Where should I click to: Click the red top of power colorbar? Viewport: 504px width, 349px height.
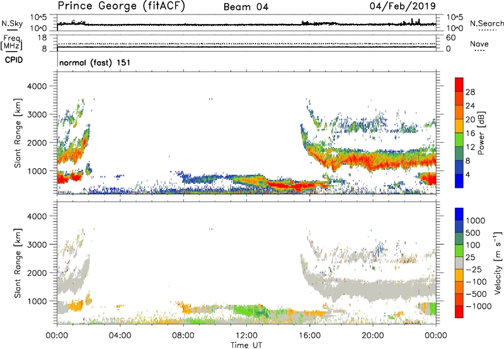[x=459, y=84]
